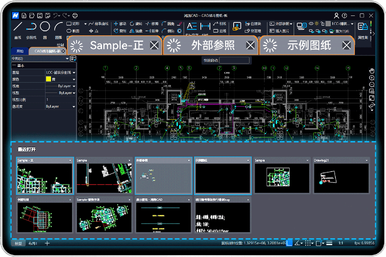The height and width of the screenshot is (257, 386).
Task: Open the Drawing21 recent file thumbnail
Action: tap(341, 178)
